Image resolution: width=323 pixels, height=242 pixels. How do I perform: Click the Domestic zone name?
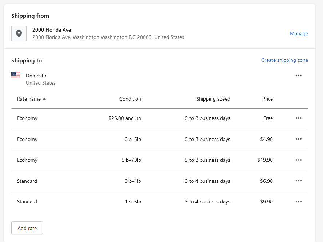point(36,76)
